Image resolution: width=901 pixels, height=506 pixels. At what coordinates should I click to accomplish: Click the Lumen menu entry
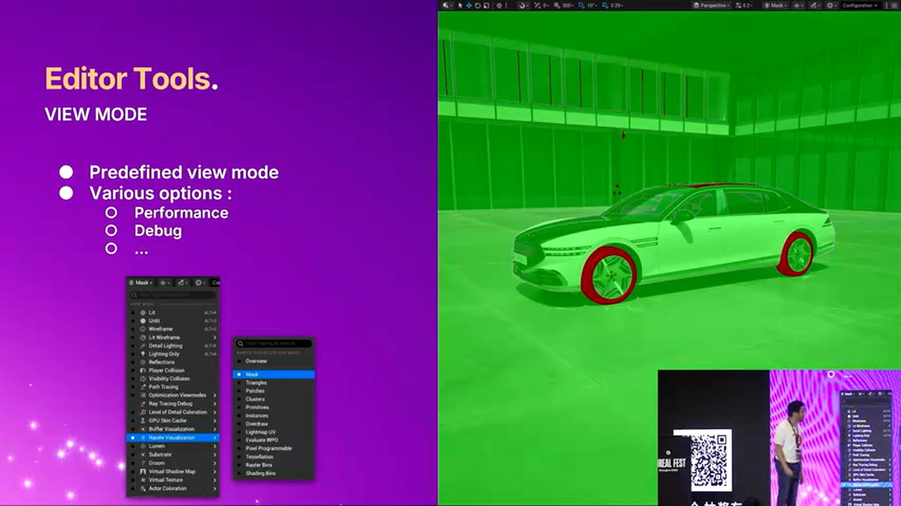(x=156, y=446)
